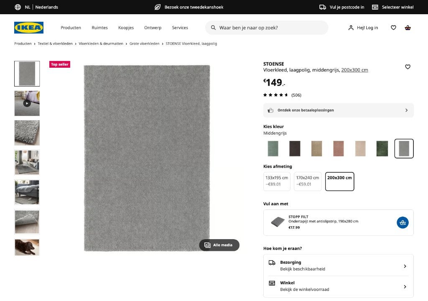Image resolution: width=428 pixels, height=301 pixels.
Task: Choose the middengrijs grey color swatch
Action: click(404, 148)
